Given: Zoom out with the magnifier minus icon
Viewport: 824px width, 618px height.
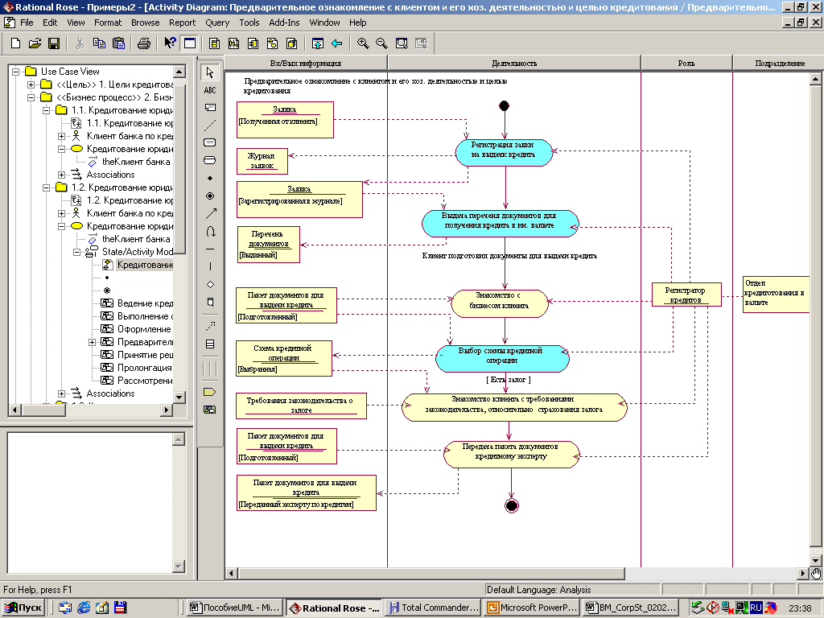Looking at the screenshot, I should [382, 43].
